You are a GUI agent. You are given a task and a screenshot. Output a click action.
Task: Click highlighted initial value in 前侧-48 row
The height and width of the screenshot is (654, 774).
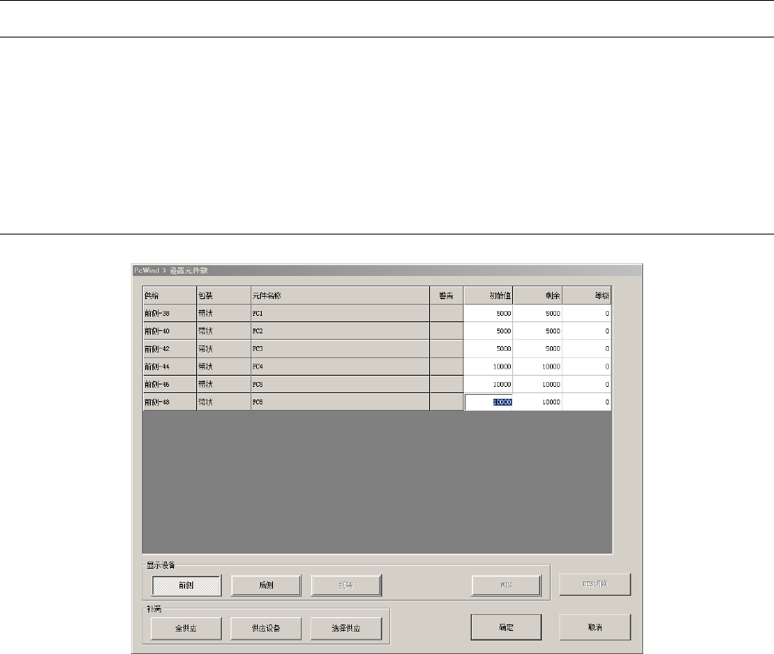488,402
